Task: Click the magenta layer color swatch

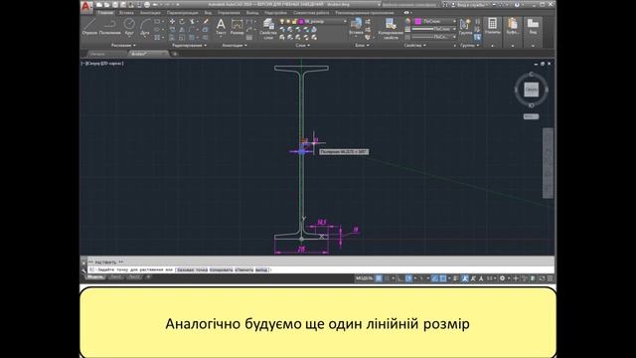Action: [301, 21]
